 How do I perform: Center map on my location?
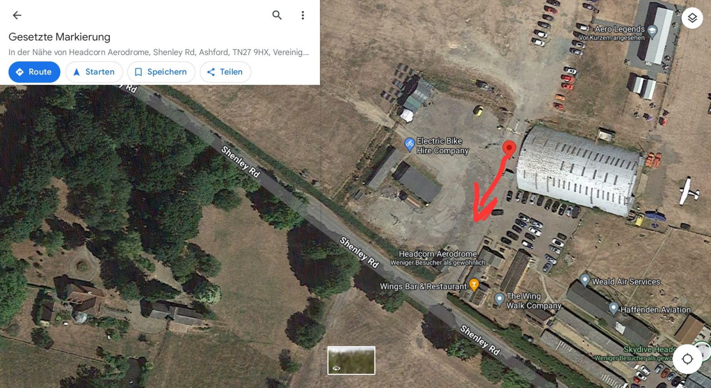(687, 359)
